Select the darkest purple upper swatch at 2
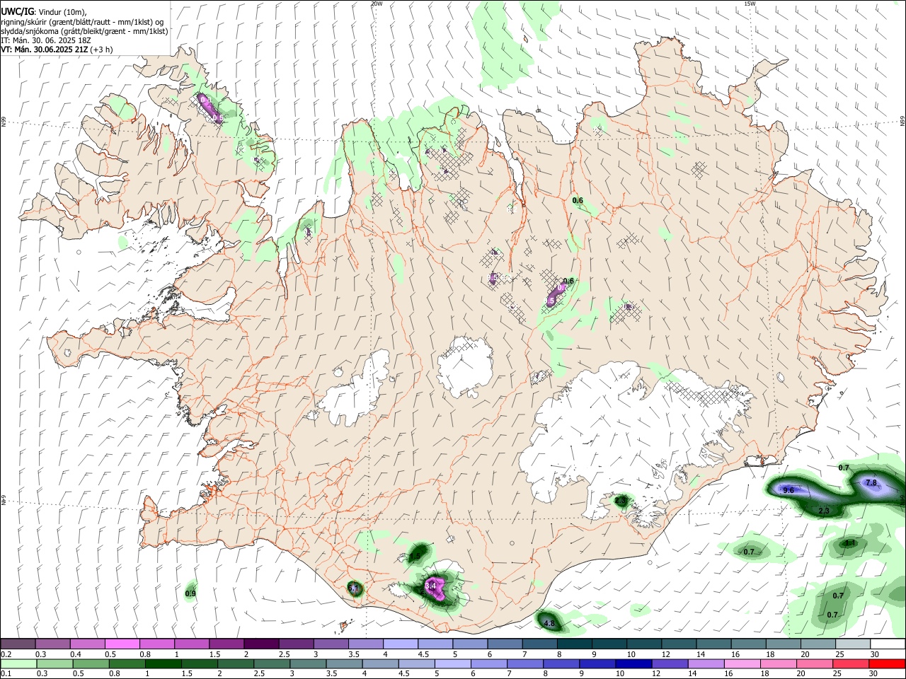Screen dimensions: 906x679 (x=261, y=644)
